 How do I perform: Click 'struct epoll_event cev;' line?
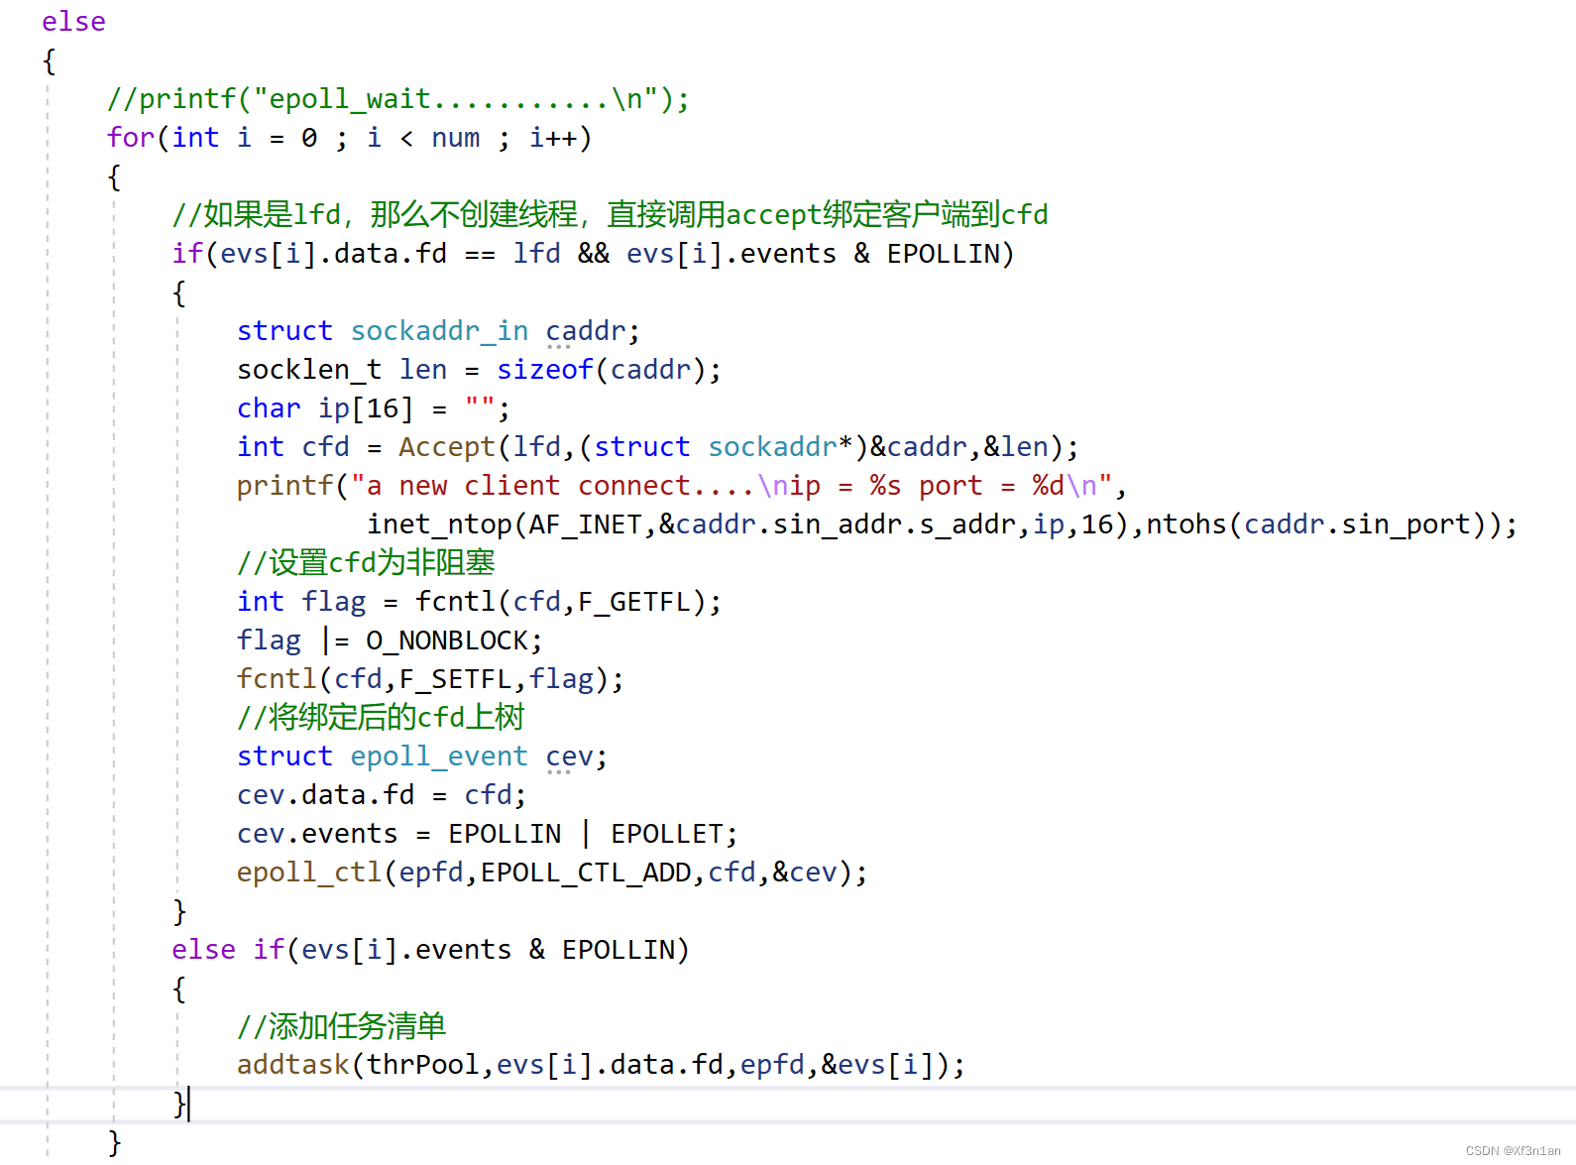(x=422, y=757)
